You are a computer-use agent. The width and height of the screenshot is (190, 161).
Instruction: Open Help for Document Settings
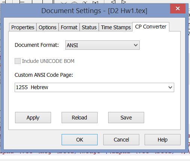(x=163, y=140)
